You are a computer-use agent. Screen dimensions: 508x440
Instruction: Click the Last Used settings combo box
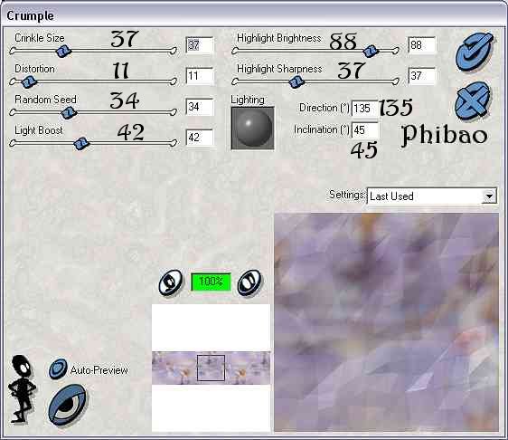click(x=431, y=196)
